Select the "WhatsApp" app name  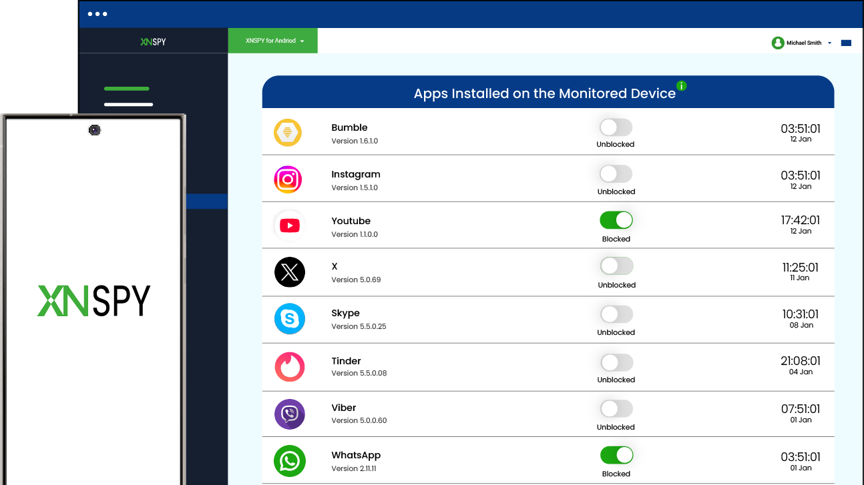pos(356,455)
